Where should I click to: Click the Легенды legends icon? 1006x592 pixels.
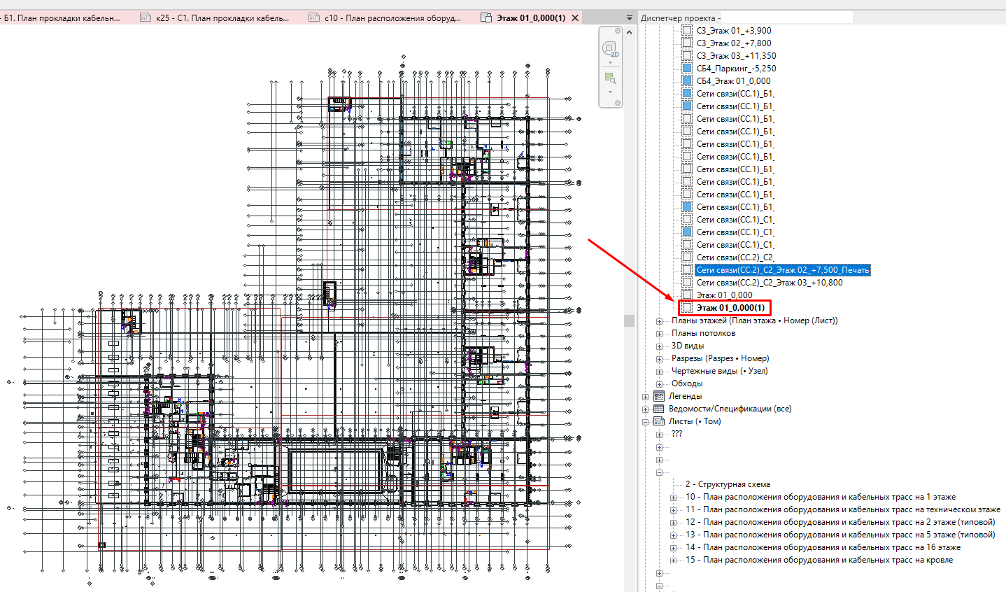(x=658, y=396)
